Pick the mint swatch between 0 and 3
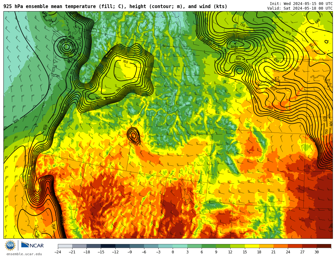336x258 pixels. (x=180, y=246)
